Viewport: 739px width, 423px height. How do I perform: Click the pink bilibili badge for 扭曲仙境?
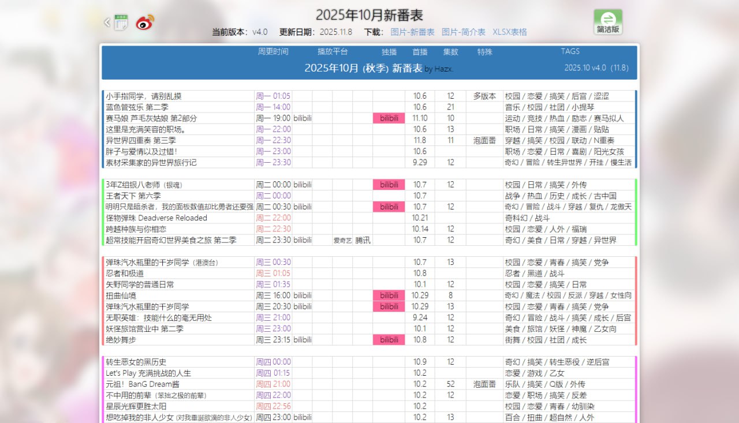[389, 295]
